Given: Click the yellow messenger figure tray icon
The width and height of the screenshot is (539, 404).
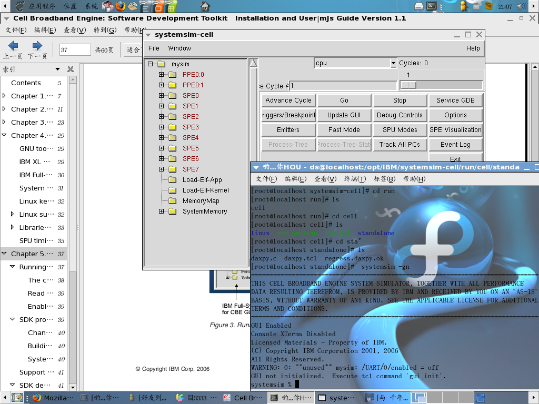Looking at the screenshot, I should 463,6.
